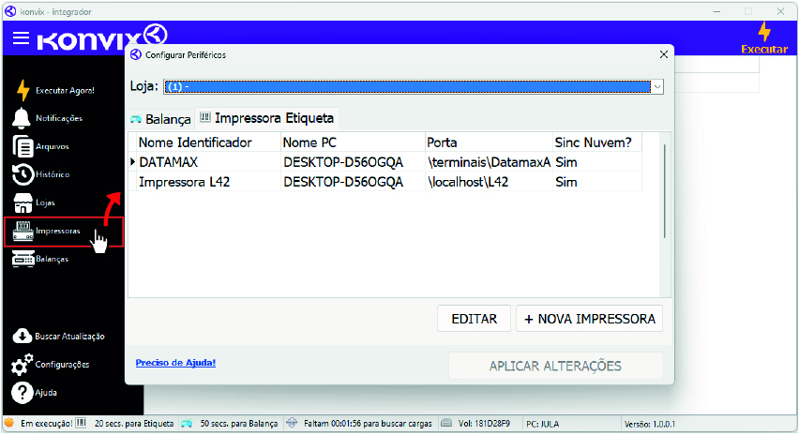Click APLICAR ALTERAÇÕES button

tap(555, 366)
